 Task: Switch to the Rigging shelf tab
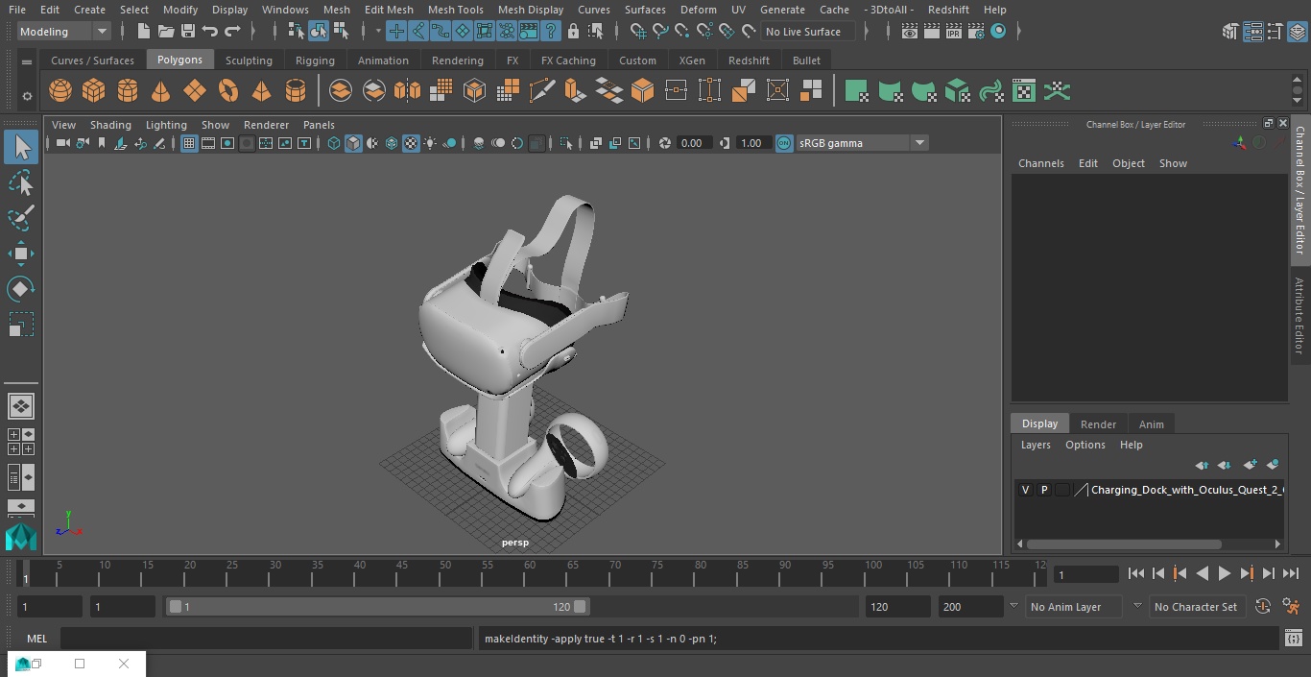pos(315,60)
